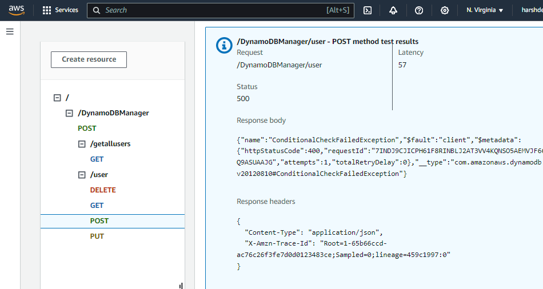The image size is (543, 289).
Task: Select the root / resource
Action: pos(67,98)
